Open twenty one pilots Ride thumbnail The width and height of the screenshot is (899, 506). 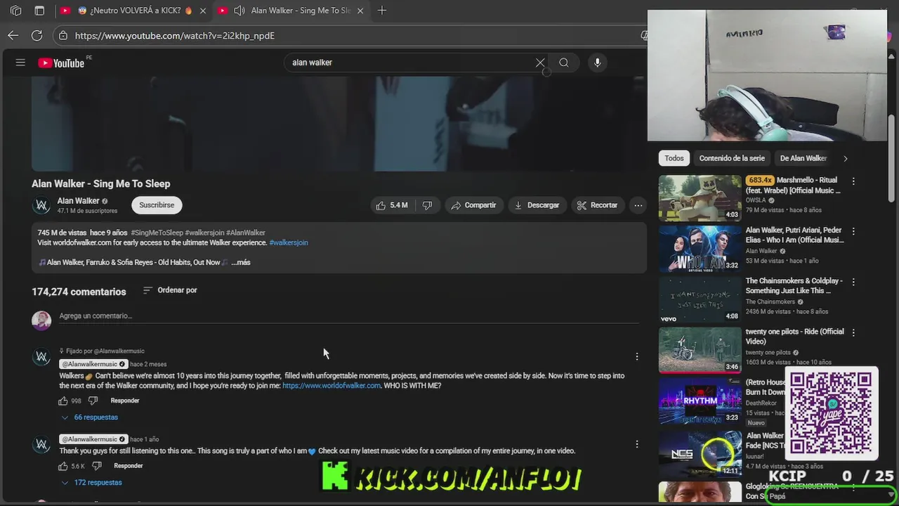tap(700, 349)
